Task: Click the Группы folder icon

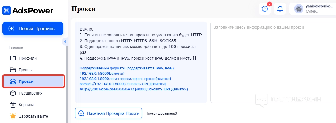Action: click(13, 70)
